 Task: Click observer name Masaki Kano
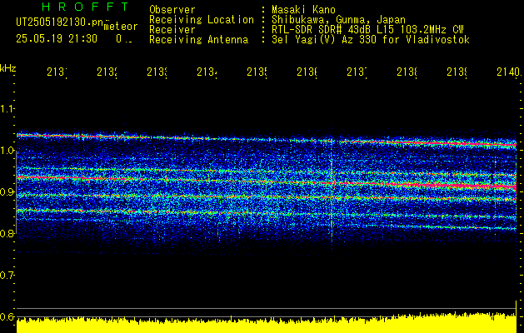click(x=303, y=10)
